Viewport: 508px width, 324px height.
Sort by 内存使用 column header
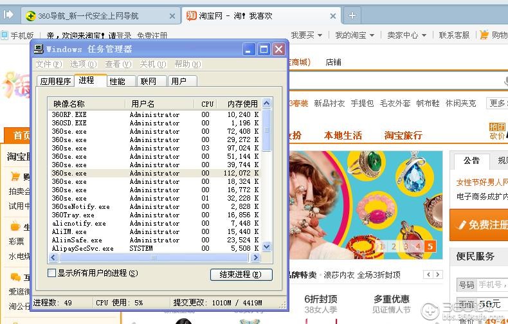coord(240,104)
